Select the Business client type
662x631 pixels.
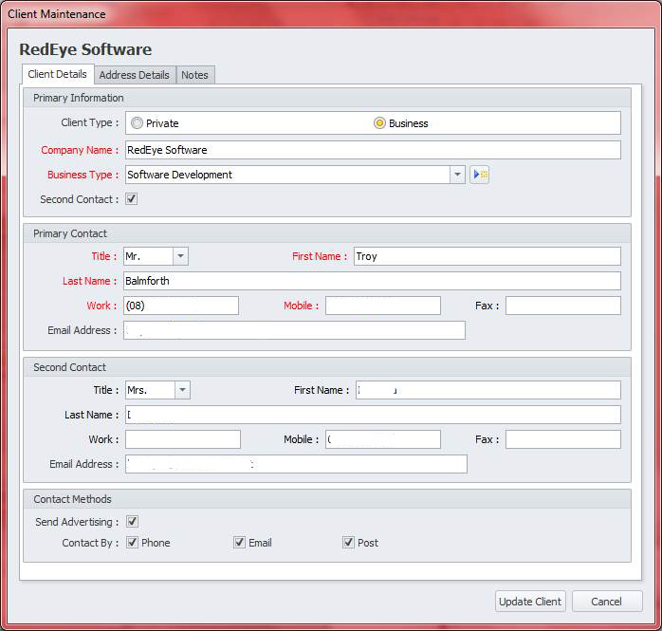coord(401,123)
